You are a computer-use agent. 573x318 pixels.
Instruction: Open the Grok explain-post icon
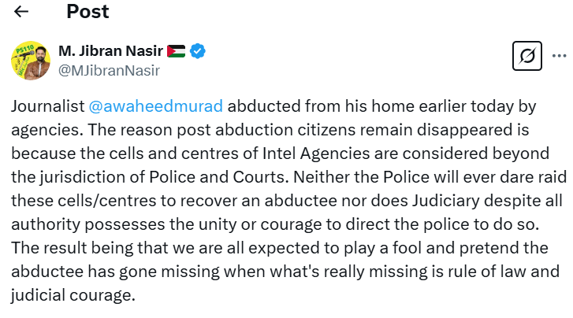click(x=526, y=56)
